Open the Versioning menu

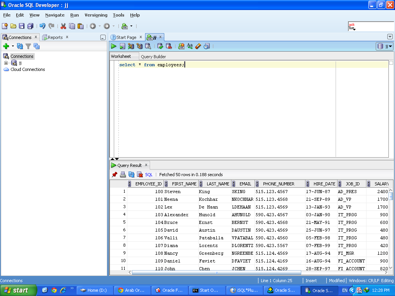click(96, 15)
